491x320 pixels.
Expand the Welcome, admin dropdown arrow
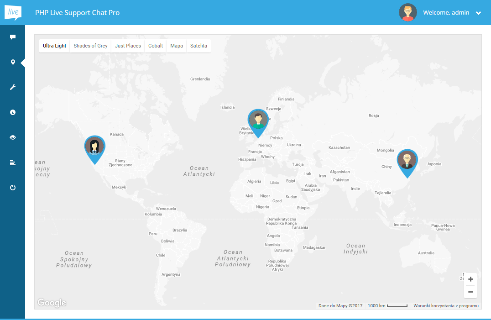(478, 13)
